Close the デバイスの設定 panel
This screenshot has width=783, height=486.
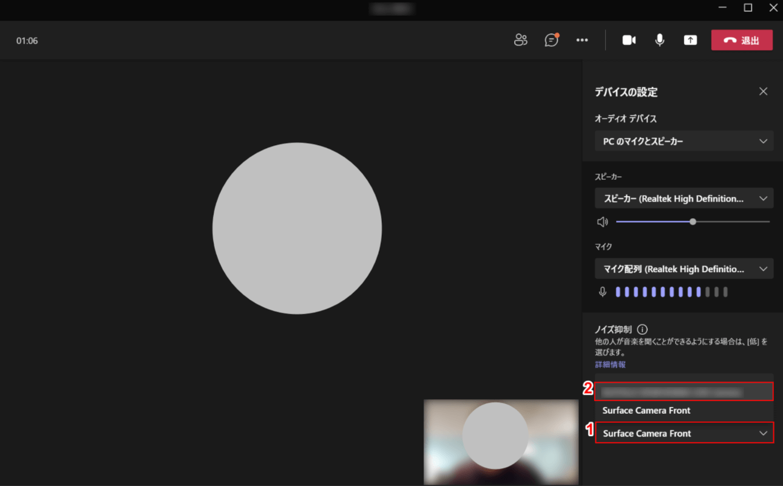pyautogui.click(x=764, y=91)
